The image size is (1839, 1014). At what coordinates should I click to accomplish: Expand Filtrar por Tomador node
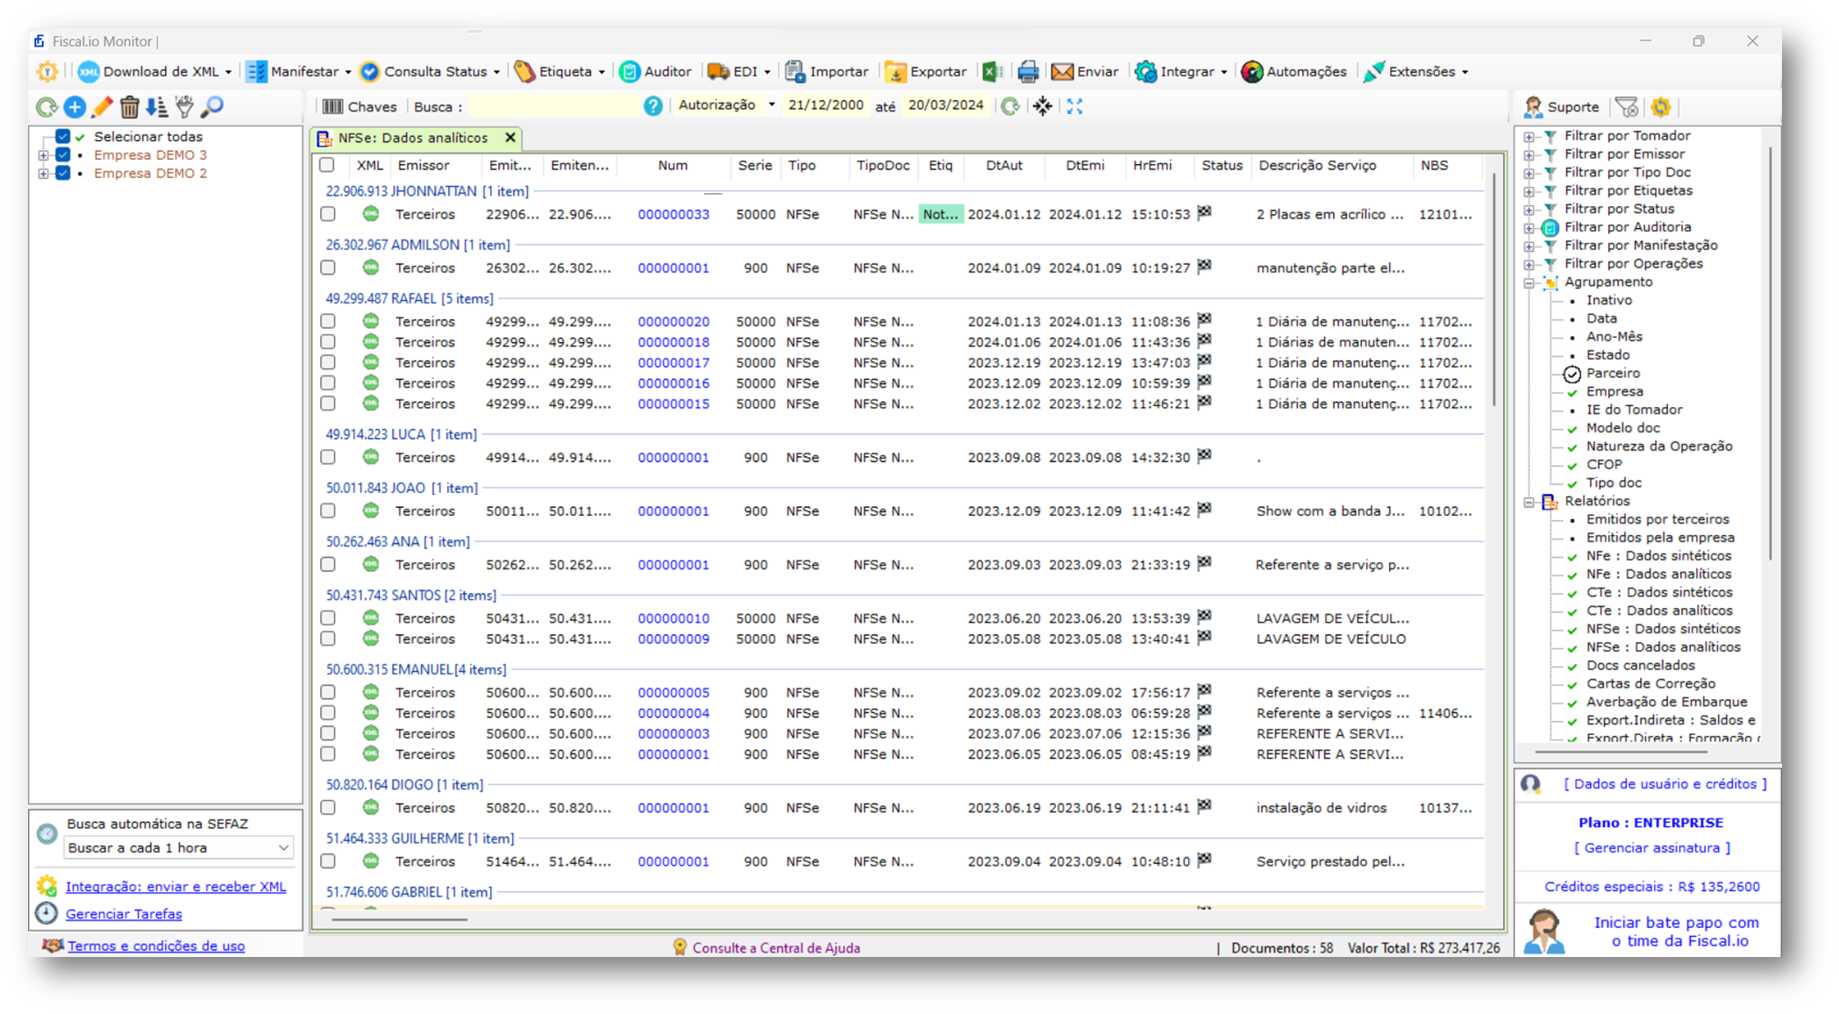coord(1529,137)
